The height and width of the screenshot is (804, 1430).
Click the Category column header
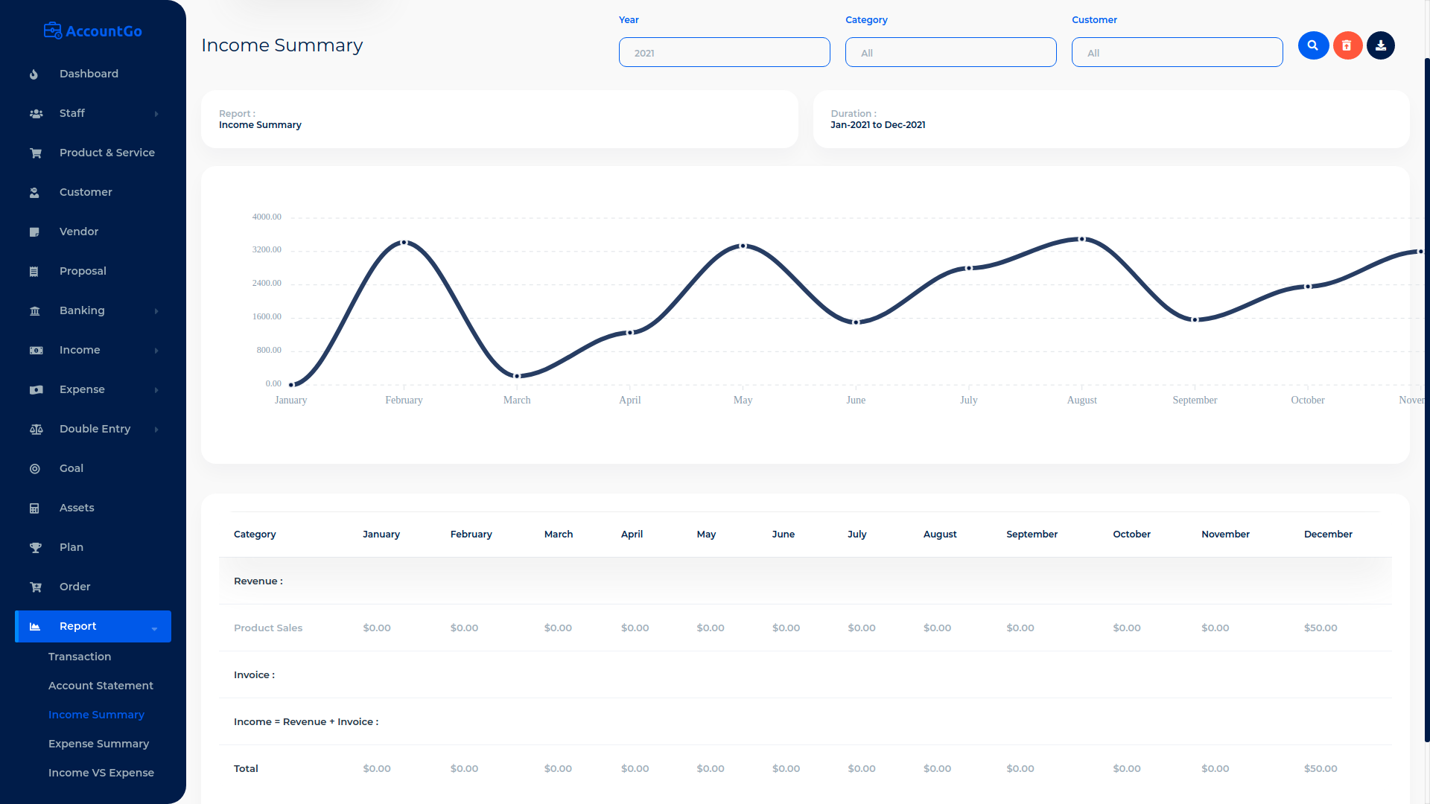click(x=255, y=535)
